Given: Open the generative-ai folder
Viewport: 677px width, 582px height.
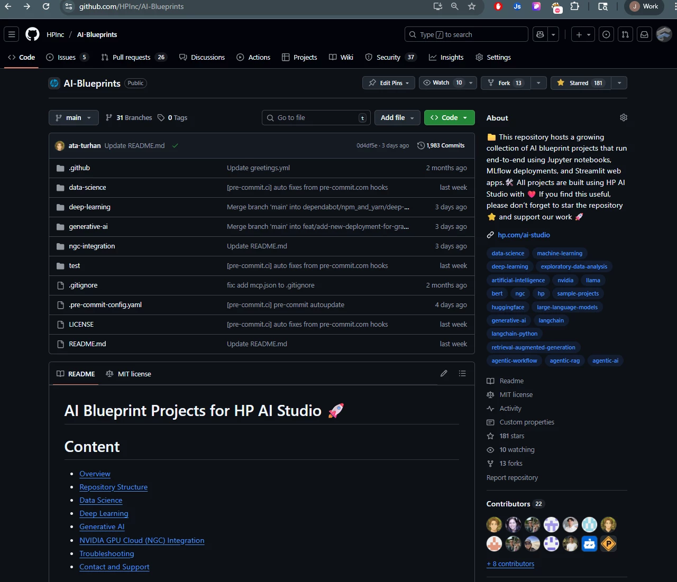Looking at the screenshot, I should [x=88, y=226].
